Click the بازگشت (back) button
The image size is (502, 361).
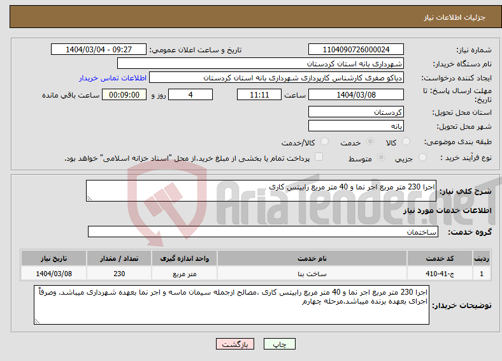click(x=235, y=344)
